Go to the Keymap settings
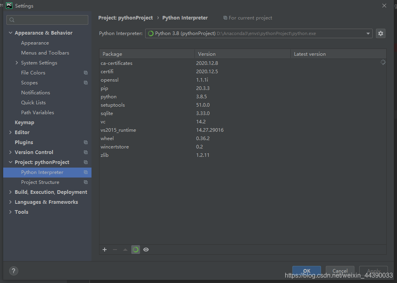This screenshot has height=283, width=397. coord(24,122)
